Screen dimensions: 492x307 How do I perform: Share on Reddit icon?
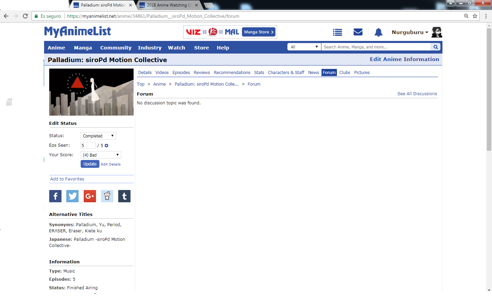[x=107, y=196]
